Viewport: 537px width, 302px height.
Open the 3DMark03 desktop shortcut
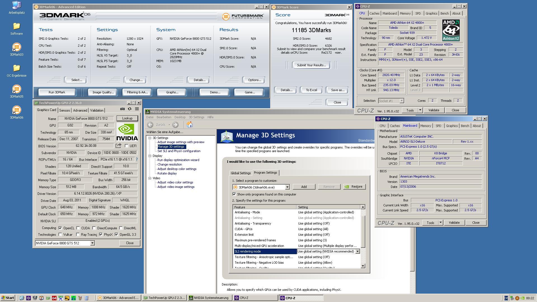tap(17, 50)
